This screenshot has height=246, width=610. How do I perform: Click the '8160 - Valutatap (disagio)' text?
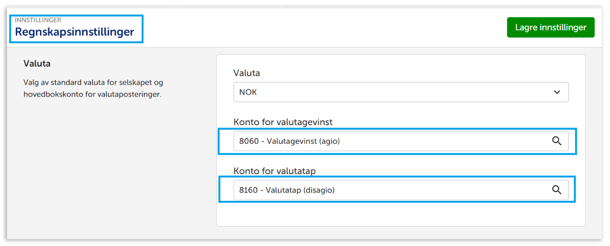point(287,190)
